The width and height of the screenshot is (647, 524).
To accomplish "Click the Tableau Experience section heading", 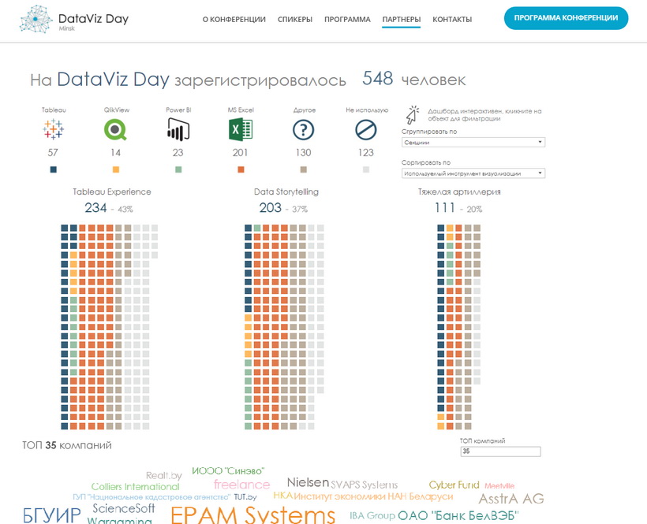I will coord(112,191).
